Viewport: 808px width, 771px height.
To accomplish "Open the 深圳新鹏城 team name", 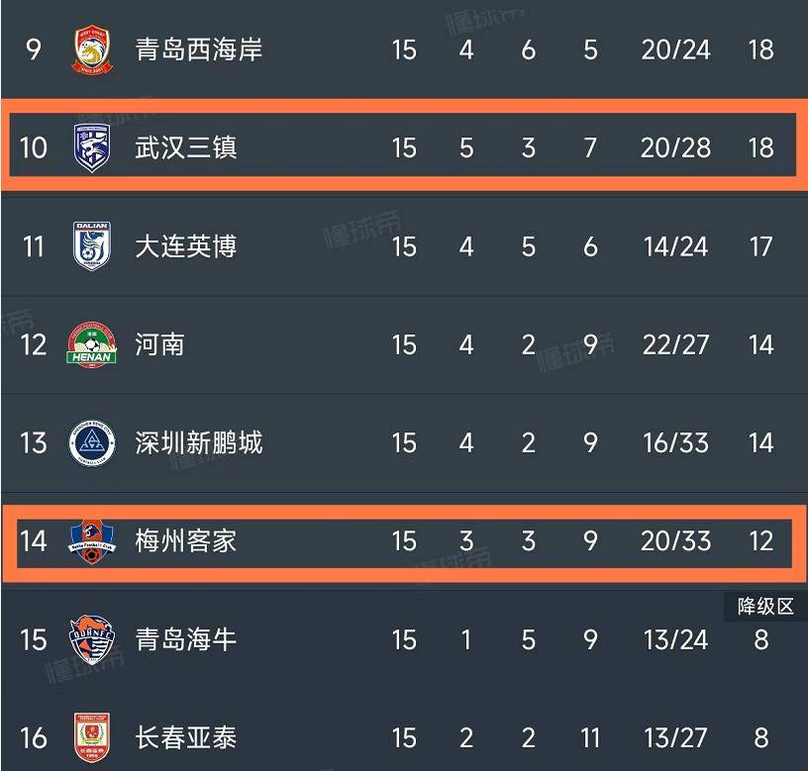I will click(199, 443).
